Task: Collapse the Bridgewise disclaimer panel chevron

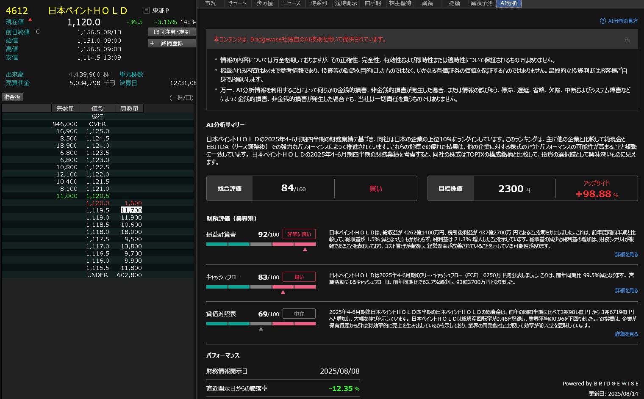Action: 627,40
